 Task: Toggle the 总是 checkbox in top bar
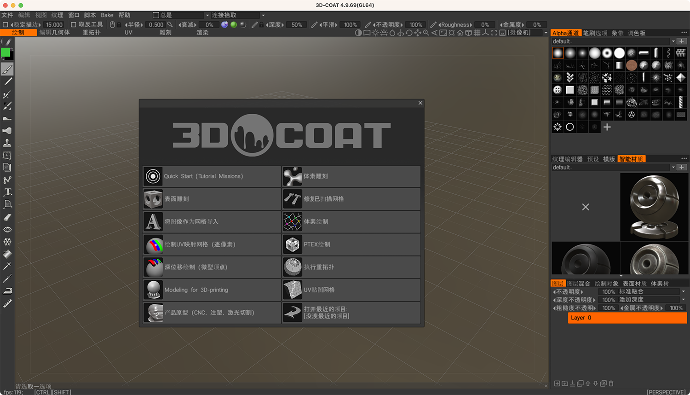(x=156, y=15)
